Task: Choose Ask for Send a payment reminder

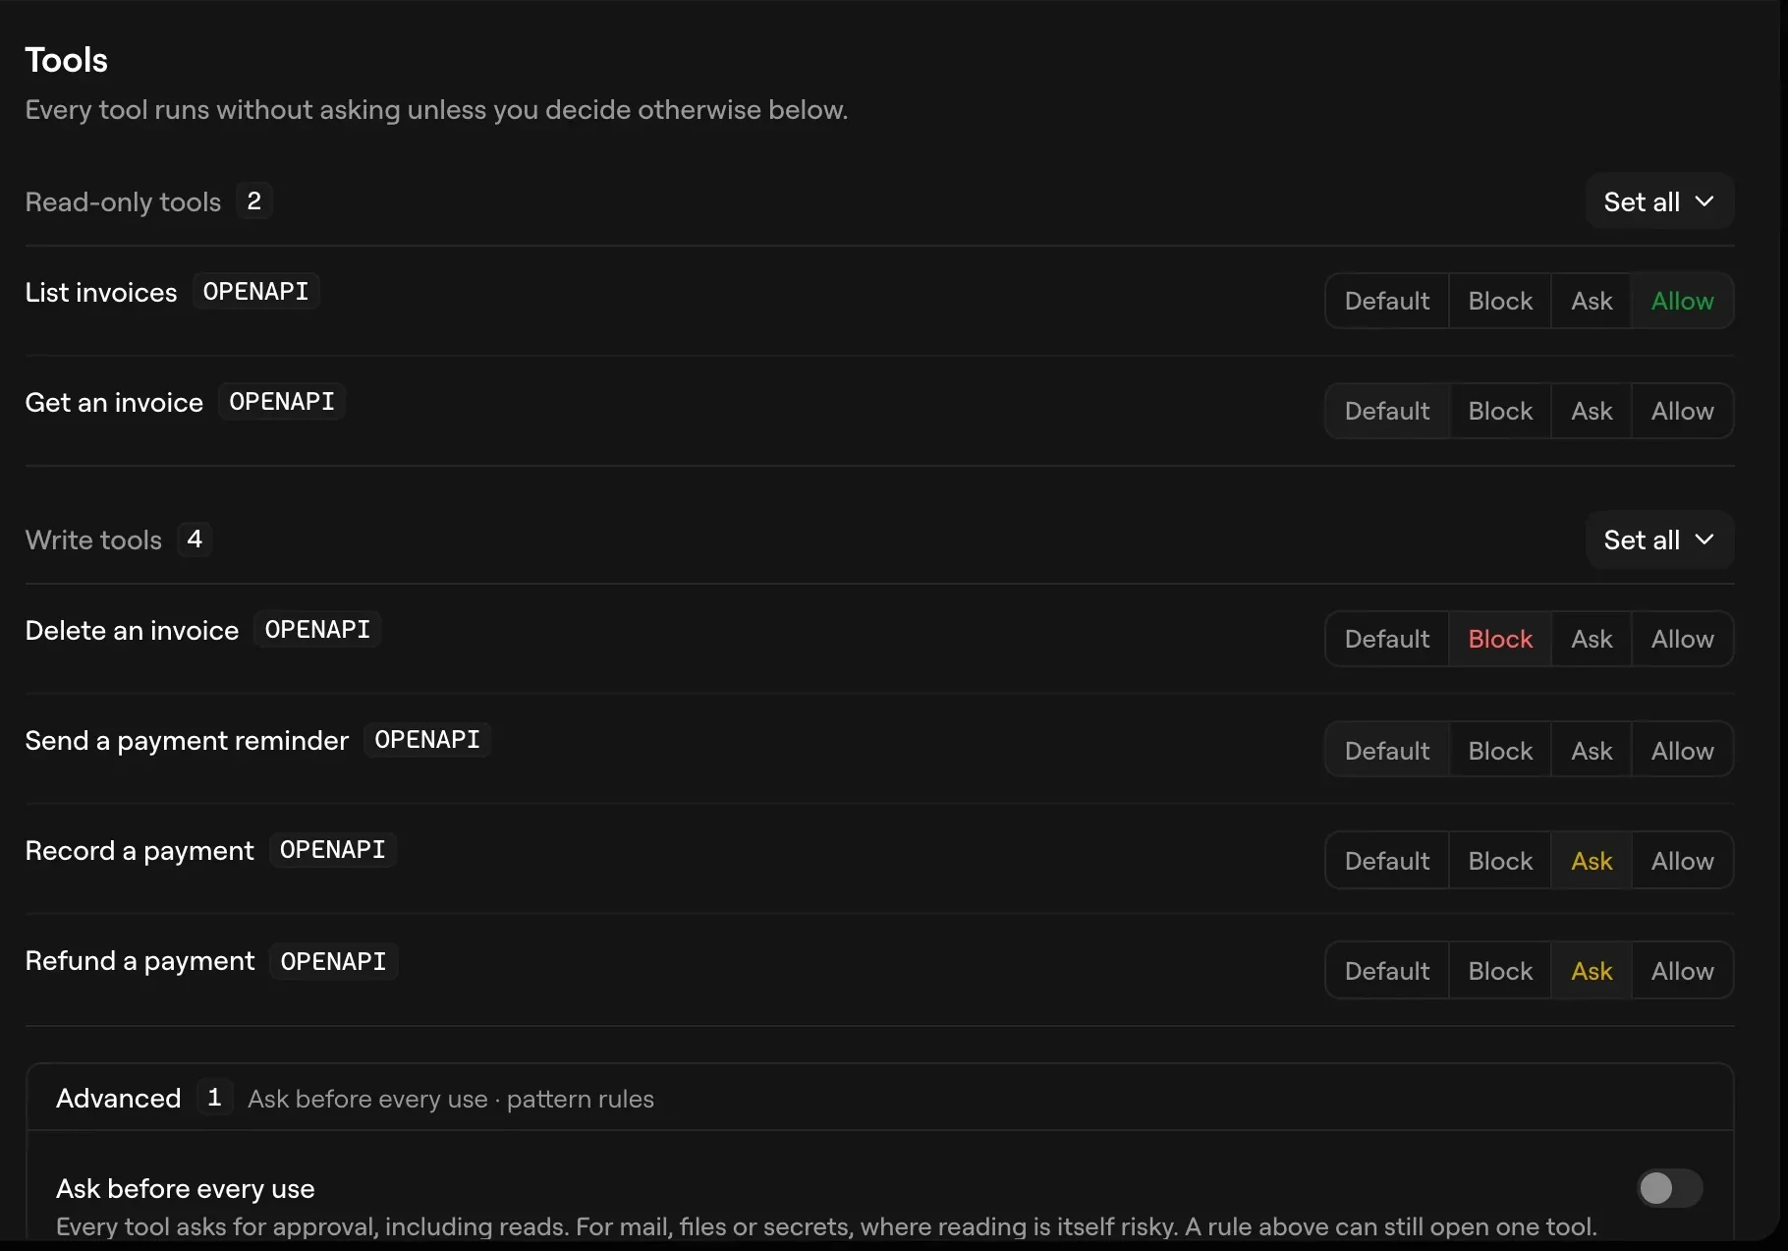Action: tap(1592, 751)
